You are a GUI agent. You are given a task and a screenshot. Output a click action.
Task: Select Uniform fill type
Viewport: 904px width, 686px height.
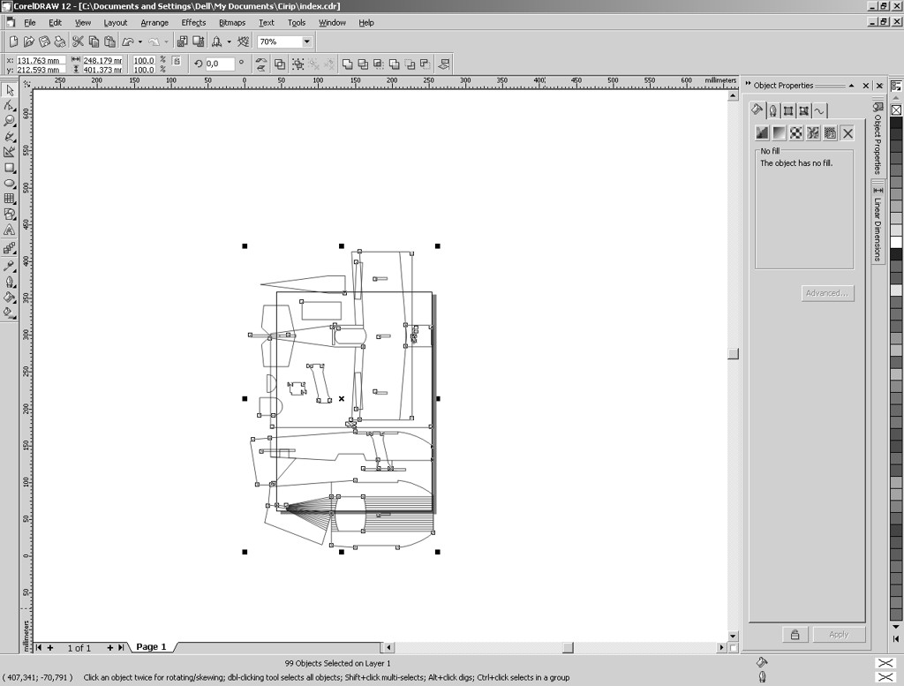[762, 133]
